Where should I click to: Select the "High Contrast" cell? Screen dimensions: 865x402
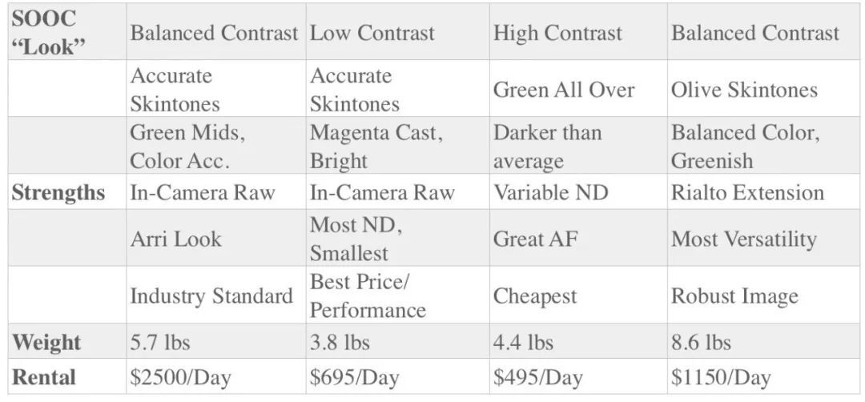tap(557, 33)
